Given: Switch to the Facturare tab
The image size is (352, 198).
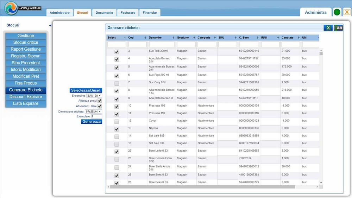Looking at the screenshot, I should click(127, 13).
